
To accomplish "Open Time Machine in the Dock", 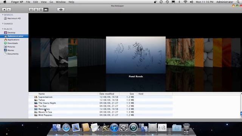I will (x=133, y=128).
